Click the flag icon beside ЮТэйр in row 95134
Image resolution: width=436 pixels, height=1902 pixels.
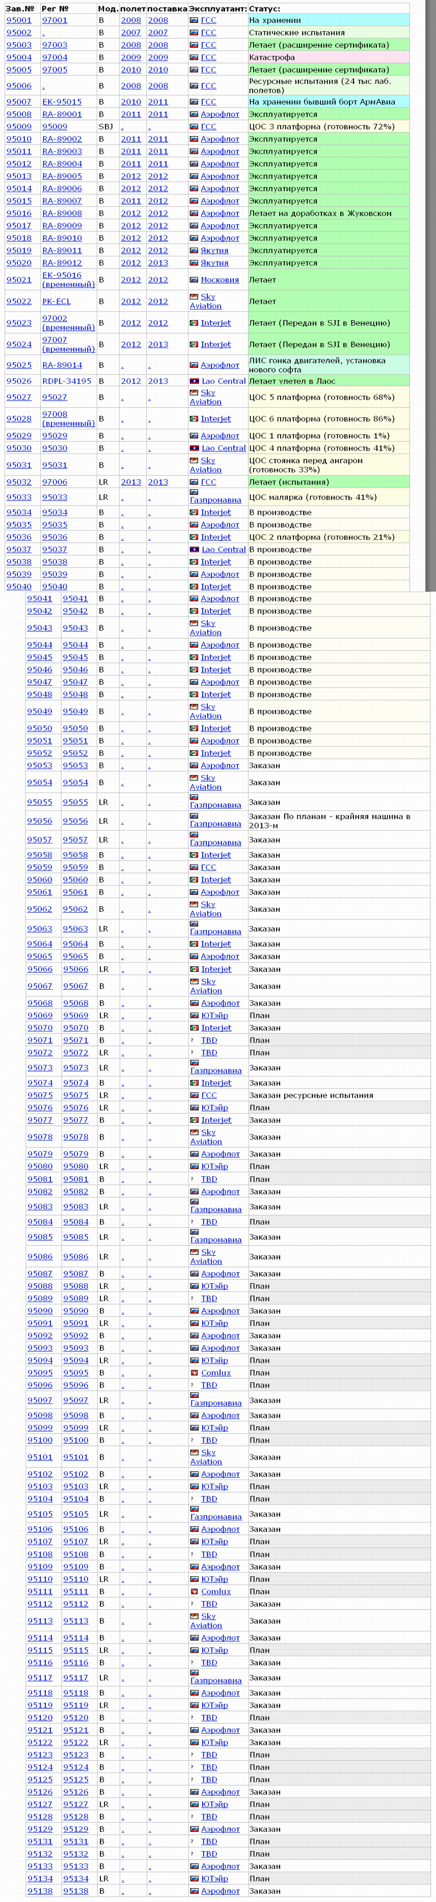[x=194, y=1879]
